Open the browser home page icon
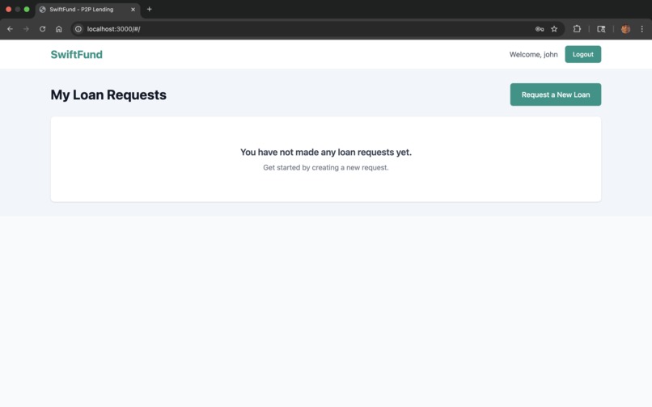Viewport: 652px width, 407px height. pyautogui.click(x=58, y=29)
